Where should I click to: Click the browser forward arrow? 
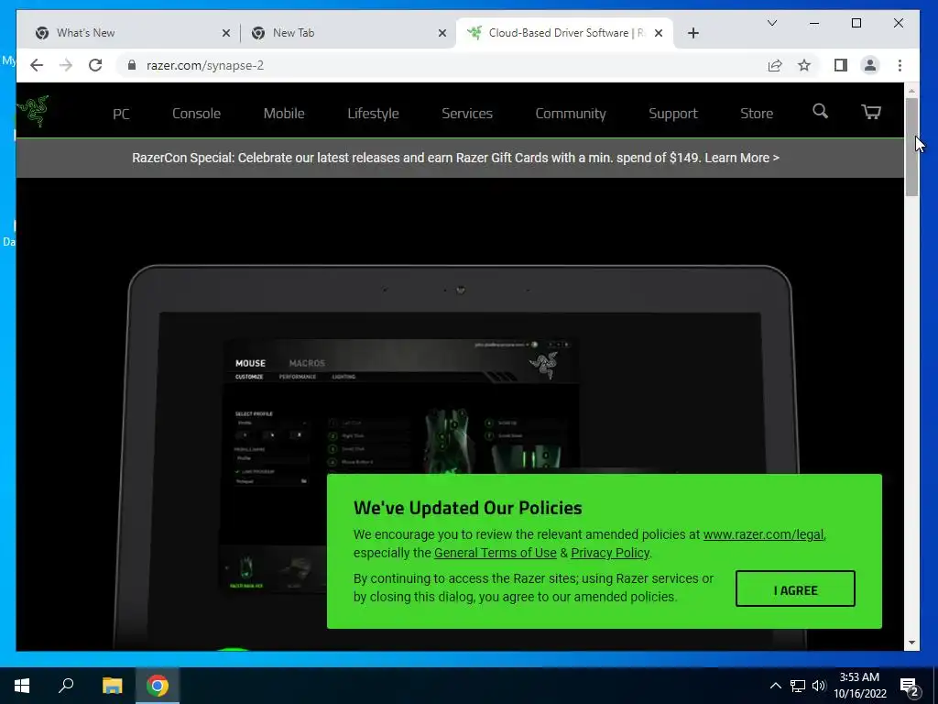click(66, 65)
